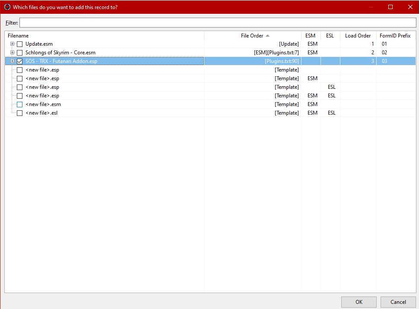Tick the new file .esm template checkbox
This screenshot has height=309, width=419.
pos(19,104)
